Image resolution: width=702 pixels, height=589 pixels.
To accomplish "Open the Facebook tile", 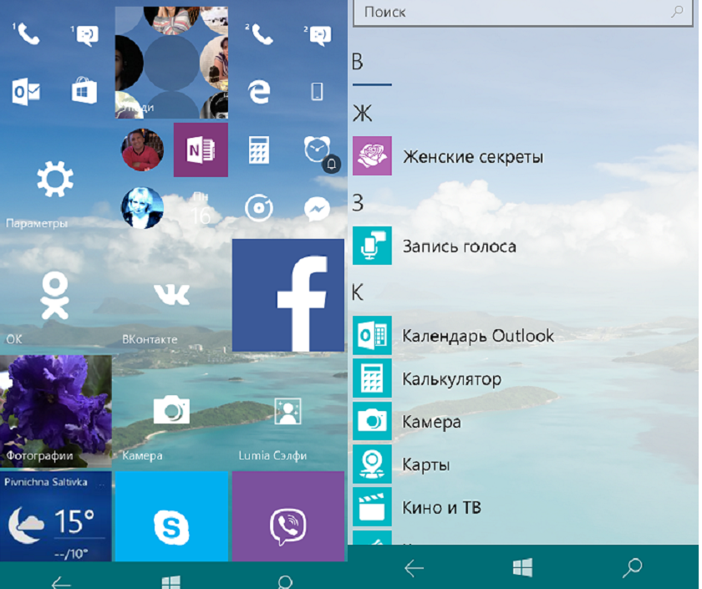I will pyautogui.click(x=288, y=296).
